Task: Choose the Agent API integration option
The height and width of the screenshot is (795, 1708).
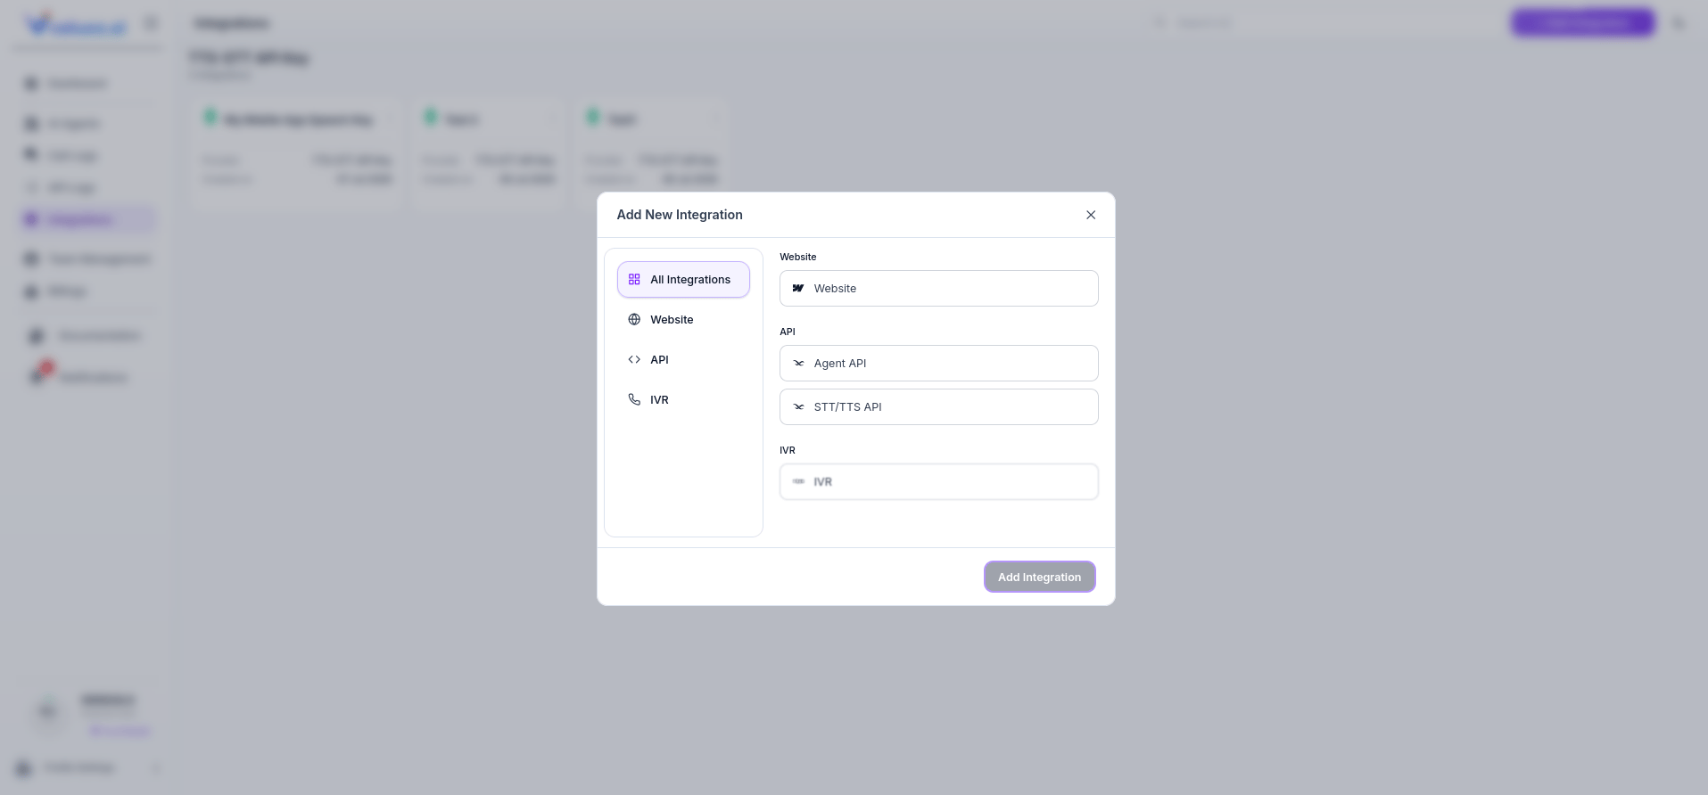Action: 939,364
